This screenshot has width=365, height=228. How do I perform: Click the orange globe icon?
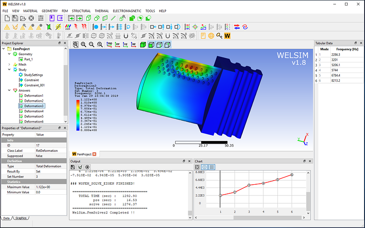click(211, 36)
